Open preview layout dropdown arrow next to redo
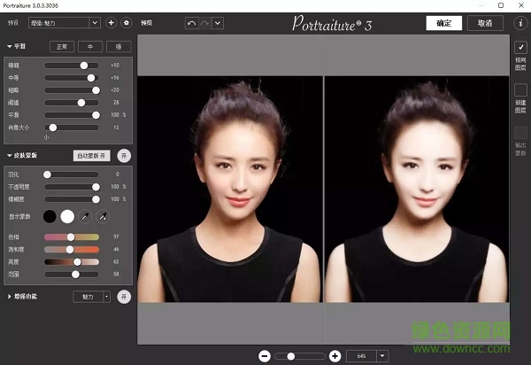Screen dimensions: 531x365 click(218, 22)
